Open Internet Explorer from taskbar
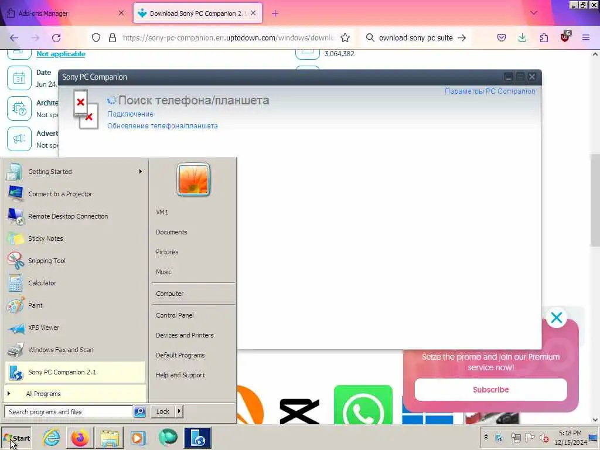This screenshot has height=450, width=600. (52, 438)
